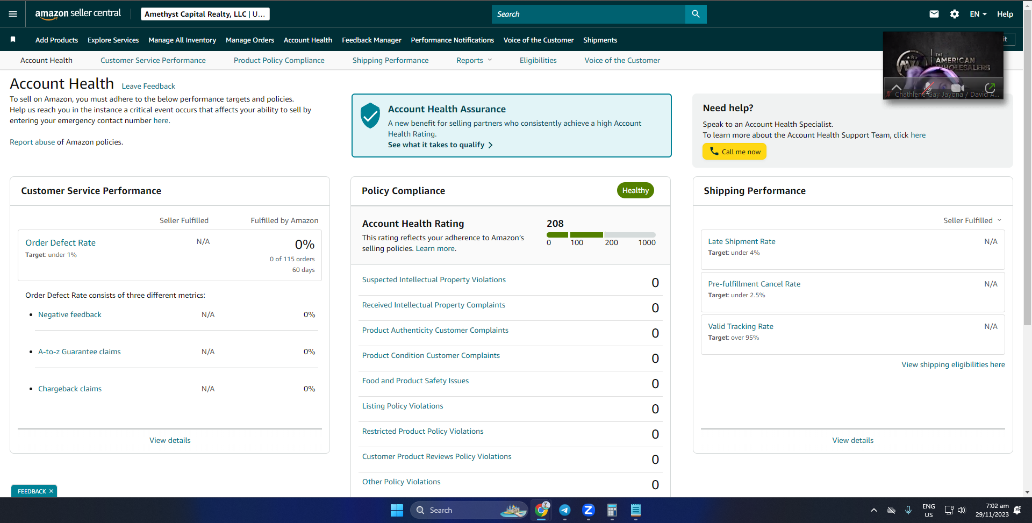Click the Account Health Rating progress bar
The width and height of the screenshot is (1032, 523).
point(601,235)
